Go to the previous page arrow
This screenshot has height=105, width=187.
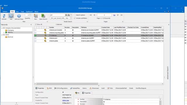point(94,15)
